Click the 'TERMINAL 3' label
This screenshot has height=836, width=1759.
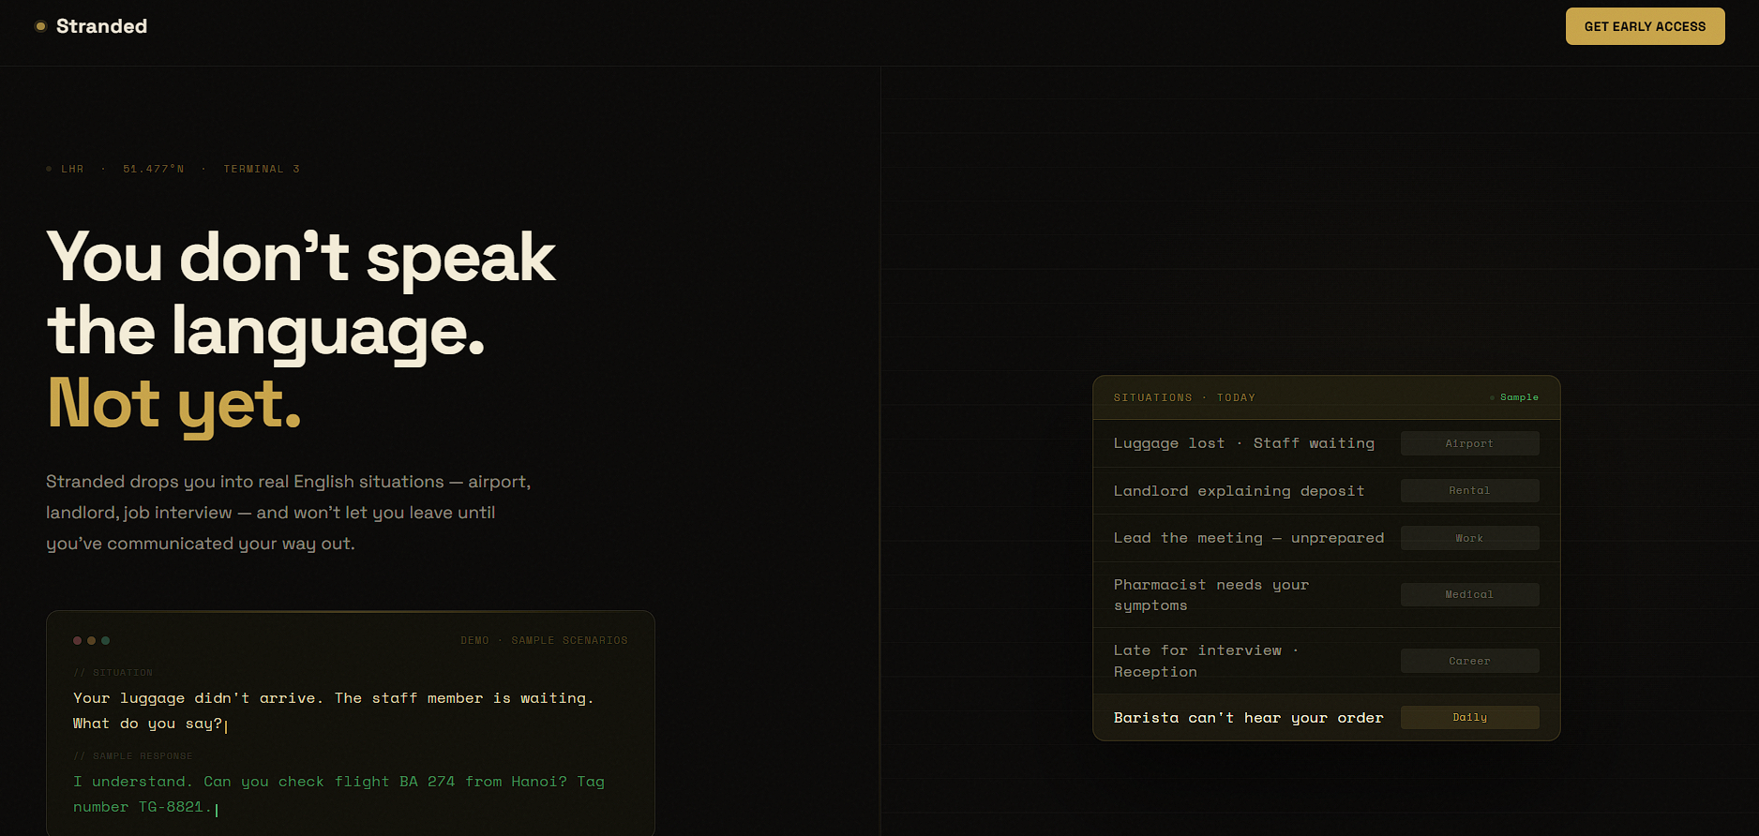pyautogui.click(x=262, y=169)
